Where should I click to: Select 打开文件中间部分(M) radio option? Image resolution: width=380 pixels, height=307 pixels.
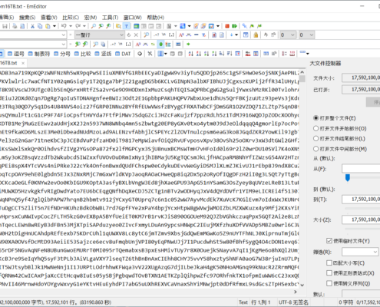pyautogui.click(x=340, y=149)
